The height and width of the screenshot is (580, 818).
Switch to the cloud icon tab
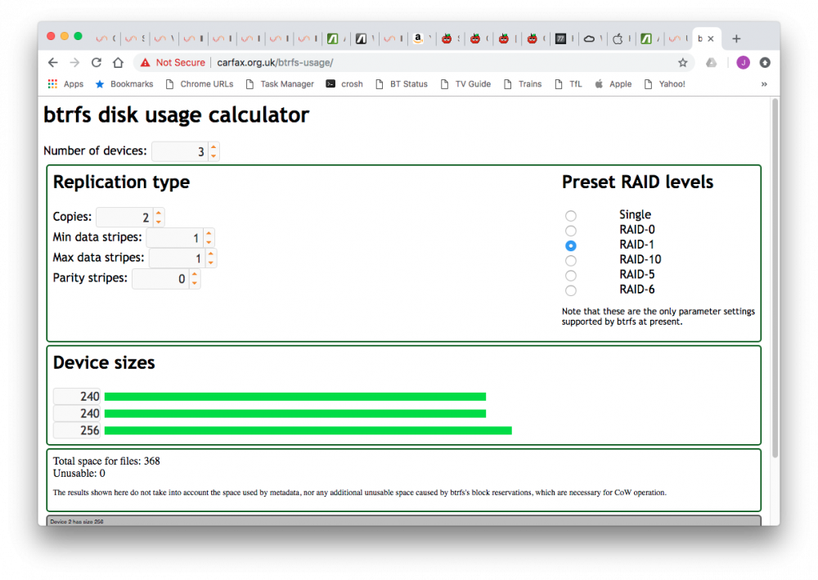point(589,38)
